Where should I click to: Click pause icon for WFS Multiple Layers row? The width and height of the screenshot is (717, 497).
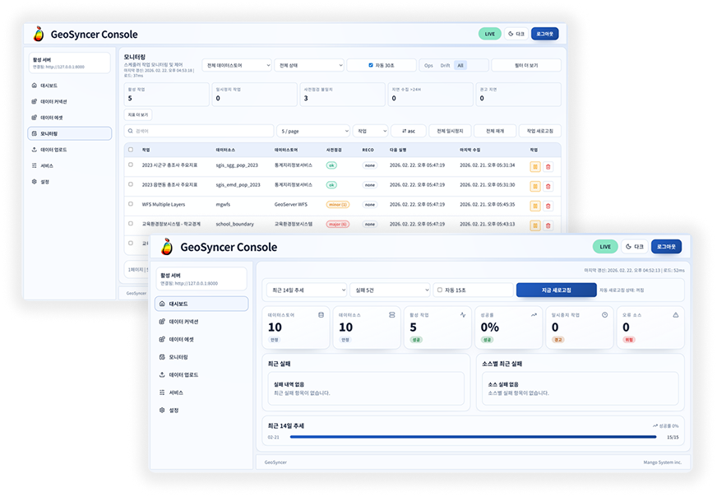tap(534, 204)
